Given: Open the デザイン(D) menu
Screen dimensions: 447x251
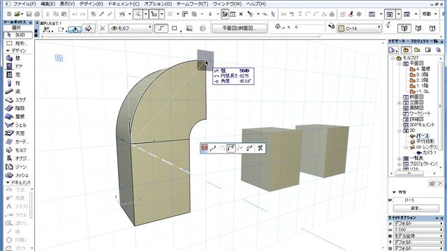Looking at the screenshot, I should tap(91, 4).
